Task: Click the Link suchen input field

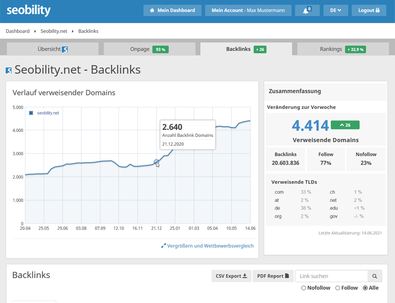Action: 331,276
